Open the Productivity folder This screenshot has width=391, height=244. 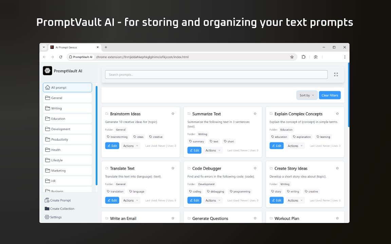(x=67, y=139)
